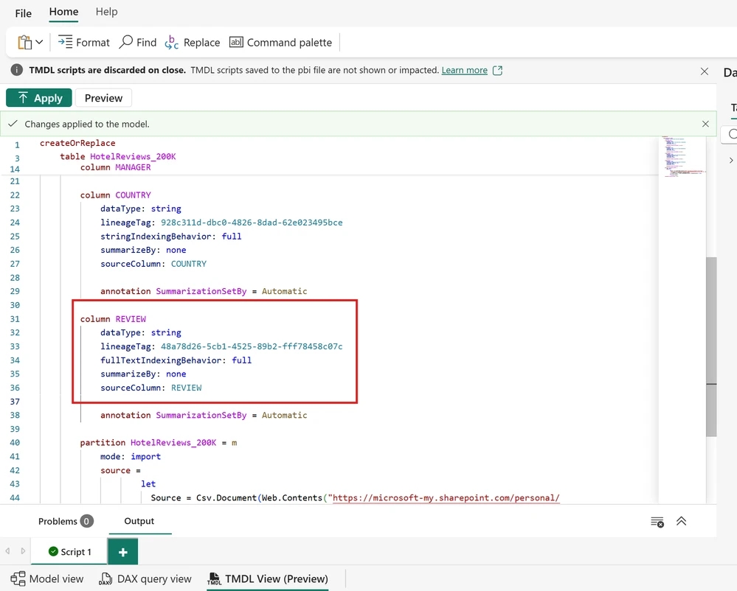Screen dimensions: 737x591
Task: Switch to the Home tab
Action: coord(64,12)
